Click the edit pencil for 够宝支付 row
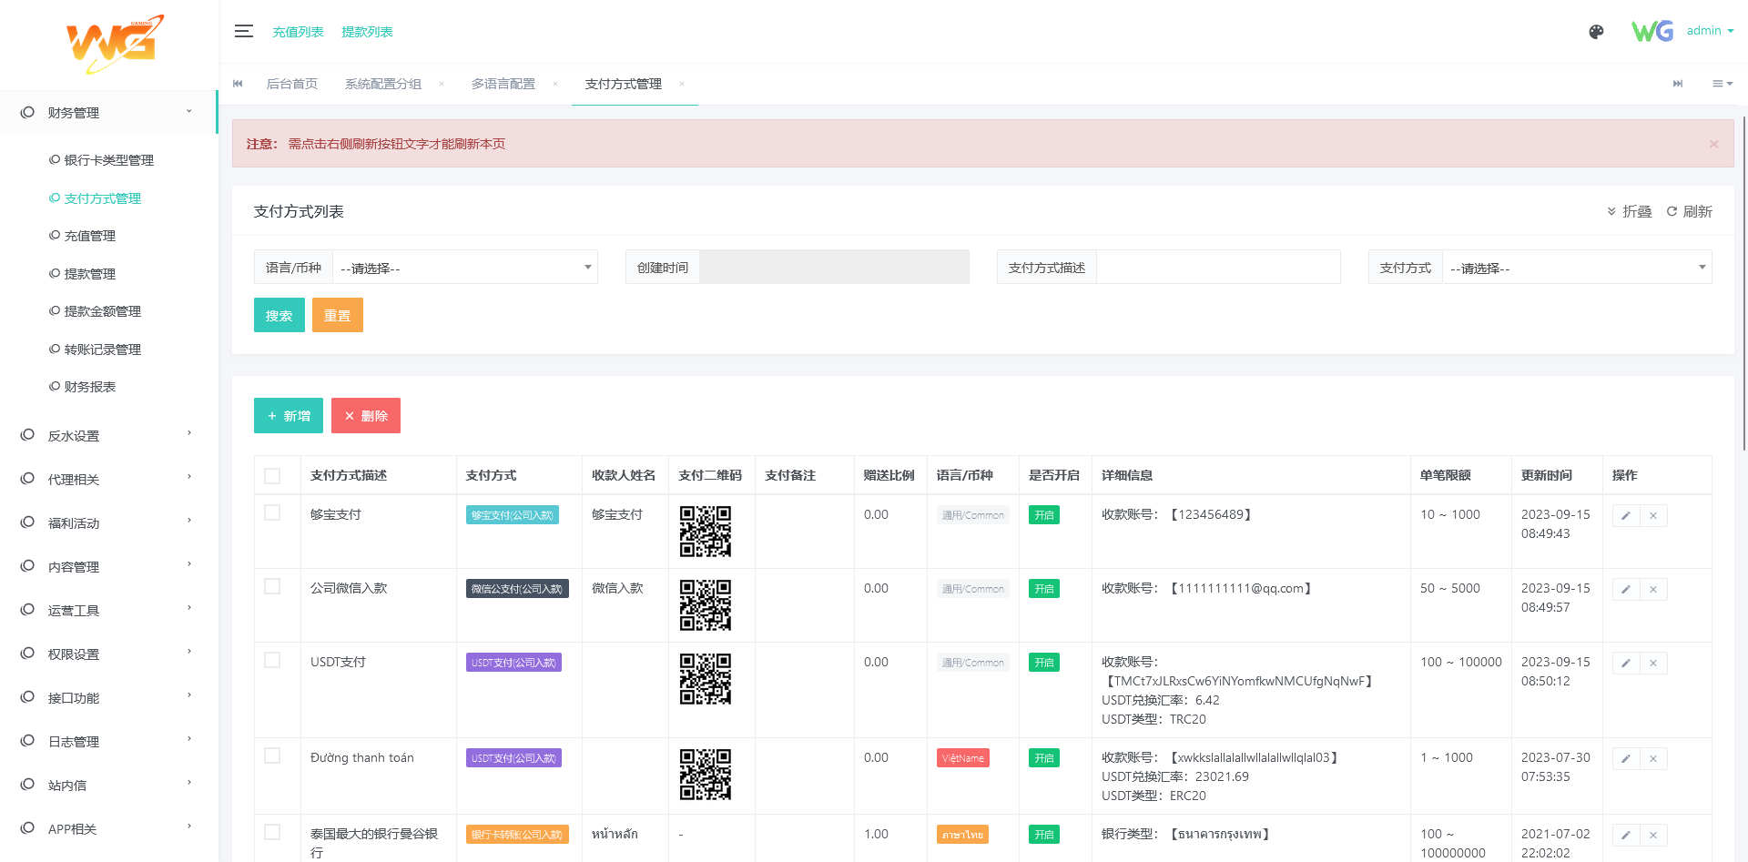The image size is (1748, 862). click(x=1626, y=516)
